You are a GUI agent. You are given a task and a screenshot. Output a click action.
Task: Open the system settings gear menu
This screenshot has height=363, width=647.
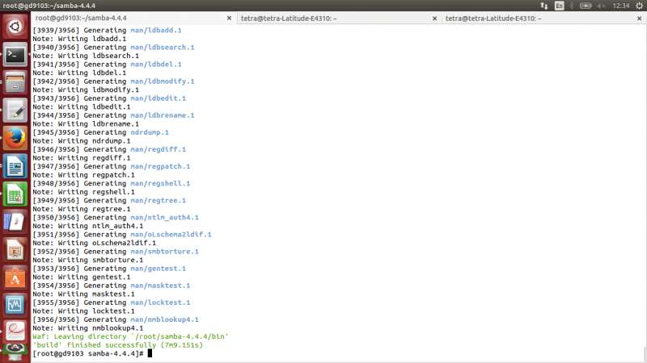click(639, 6)
